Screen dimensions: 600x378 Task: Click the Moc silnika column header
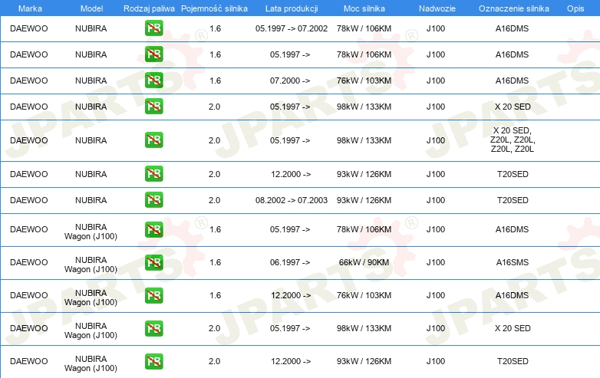click(x=364, y=8)
